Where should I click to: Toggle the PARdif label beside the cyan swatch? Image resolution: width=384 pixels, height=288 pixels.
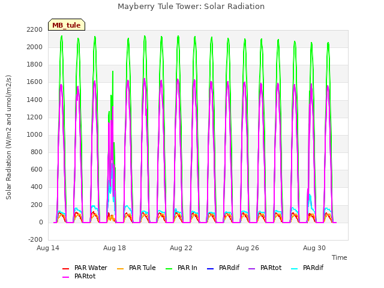click(313, 268)
